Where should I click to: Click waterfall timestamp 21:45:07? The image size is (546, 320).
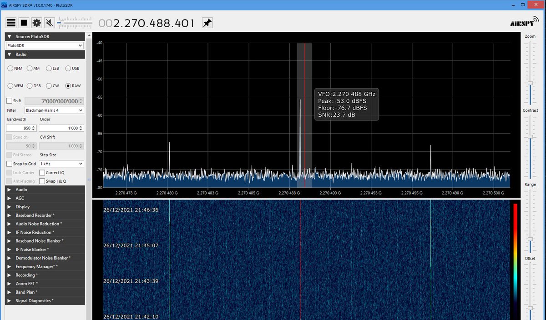coord(131,245)
